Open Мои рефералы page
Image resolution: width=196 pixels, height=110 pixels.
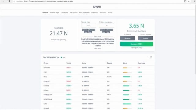tap(84, 13)
